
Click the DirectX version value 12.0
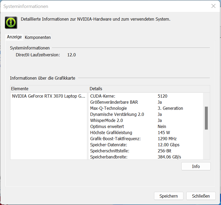coord(71,55)
